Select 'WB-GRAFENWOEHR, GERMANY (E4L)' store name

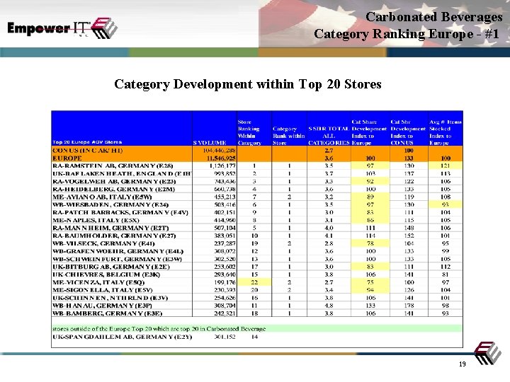pos(118,251)
